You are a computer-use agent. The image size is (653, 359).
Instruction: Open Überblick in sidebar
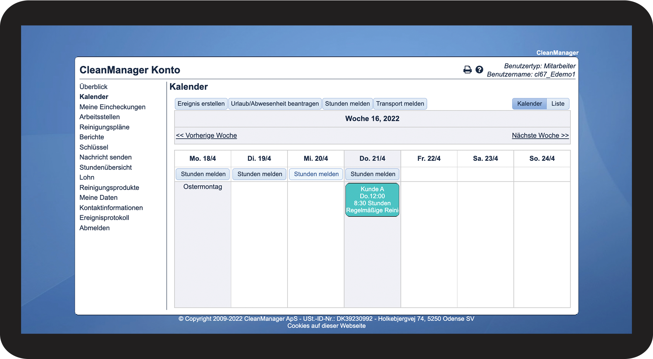(x=93, y=87)
